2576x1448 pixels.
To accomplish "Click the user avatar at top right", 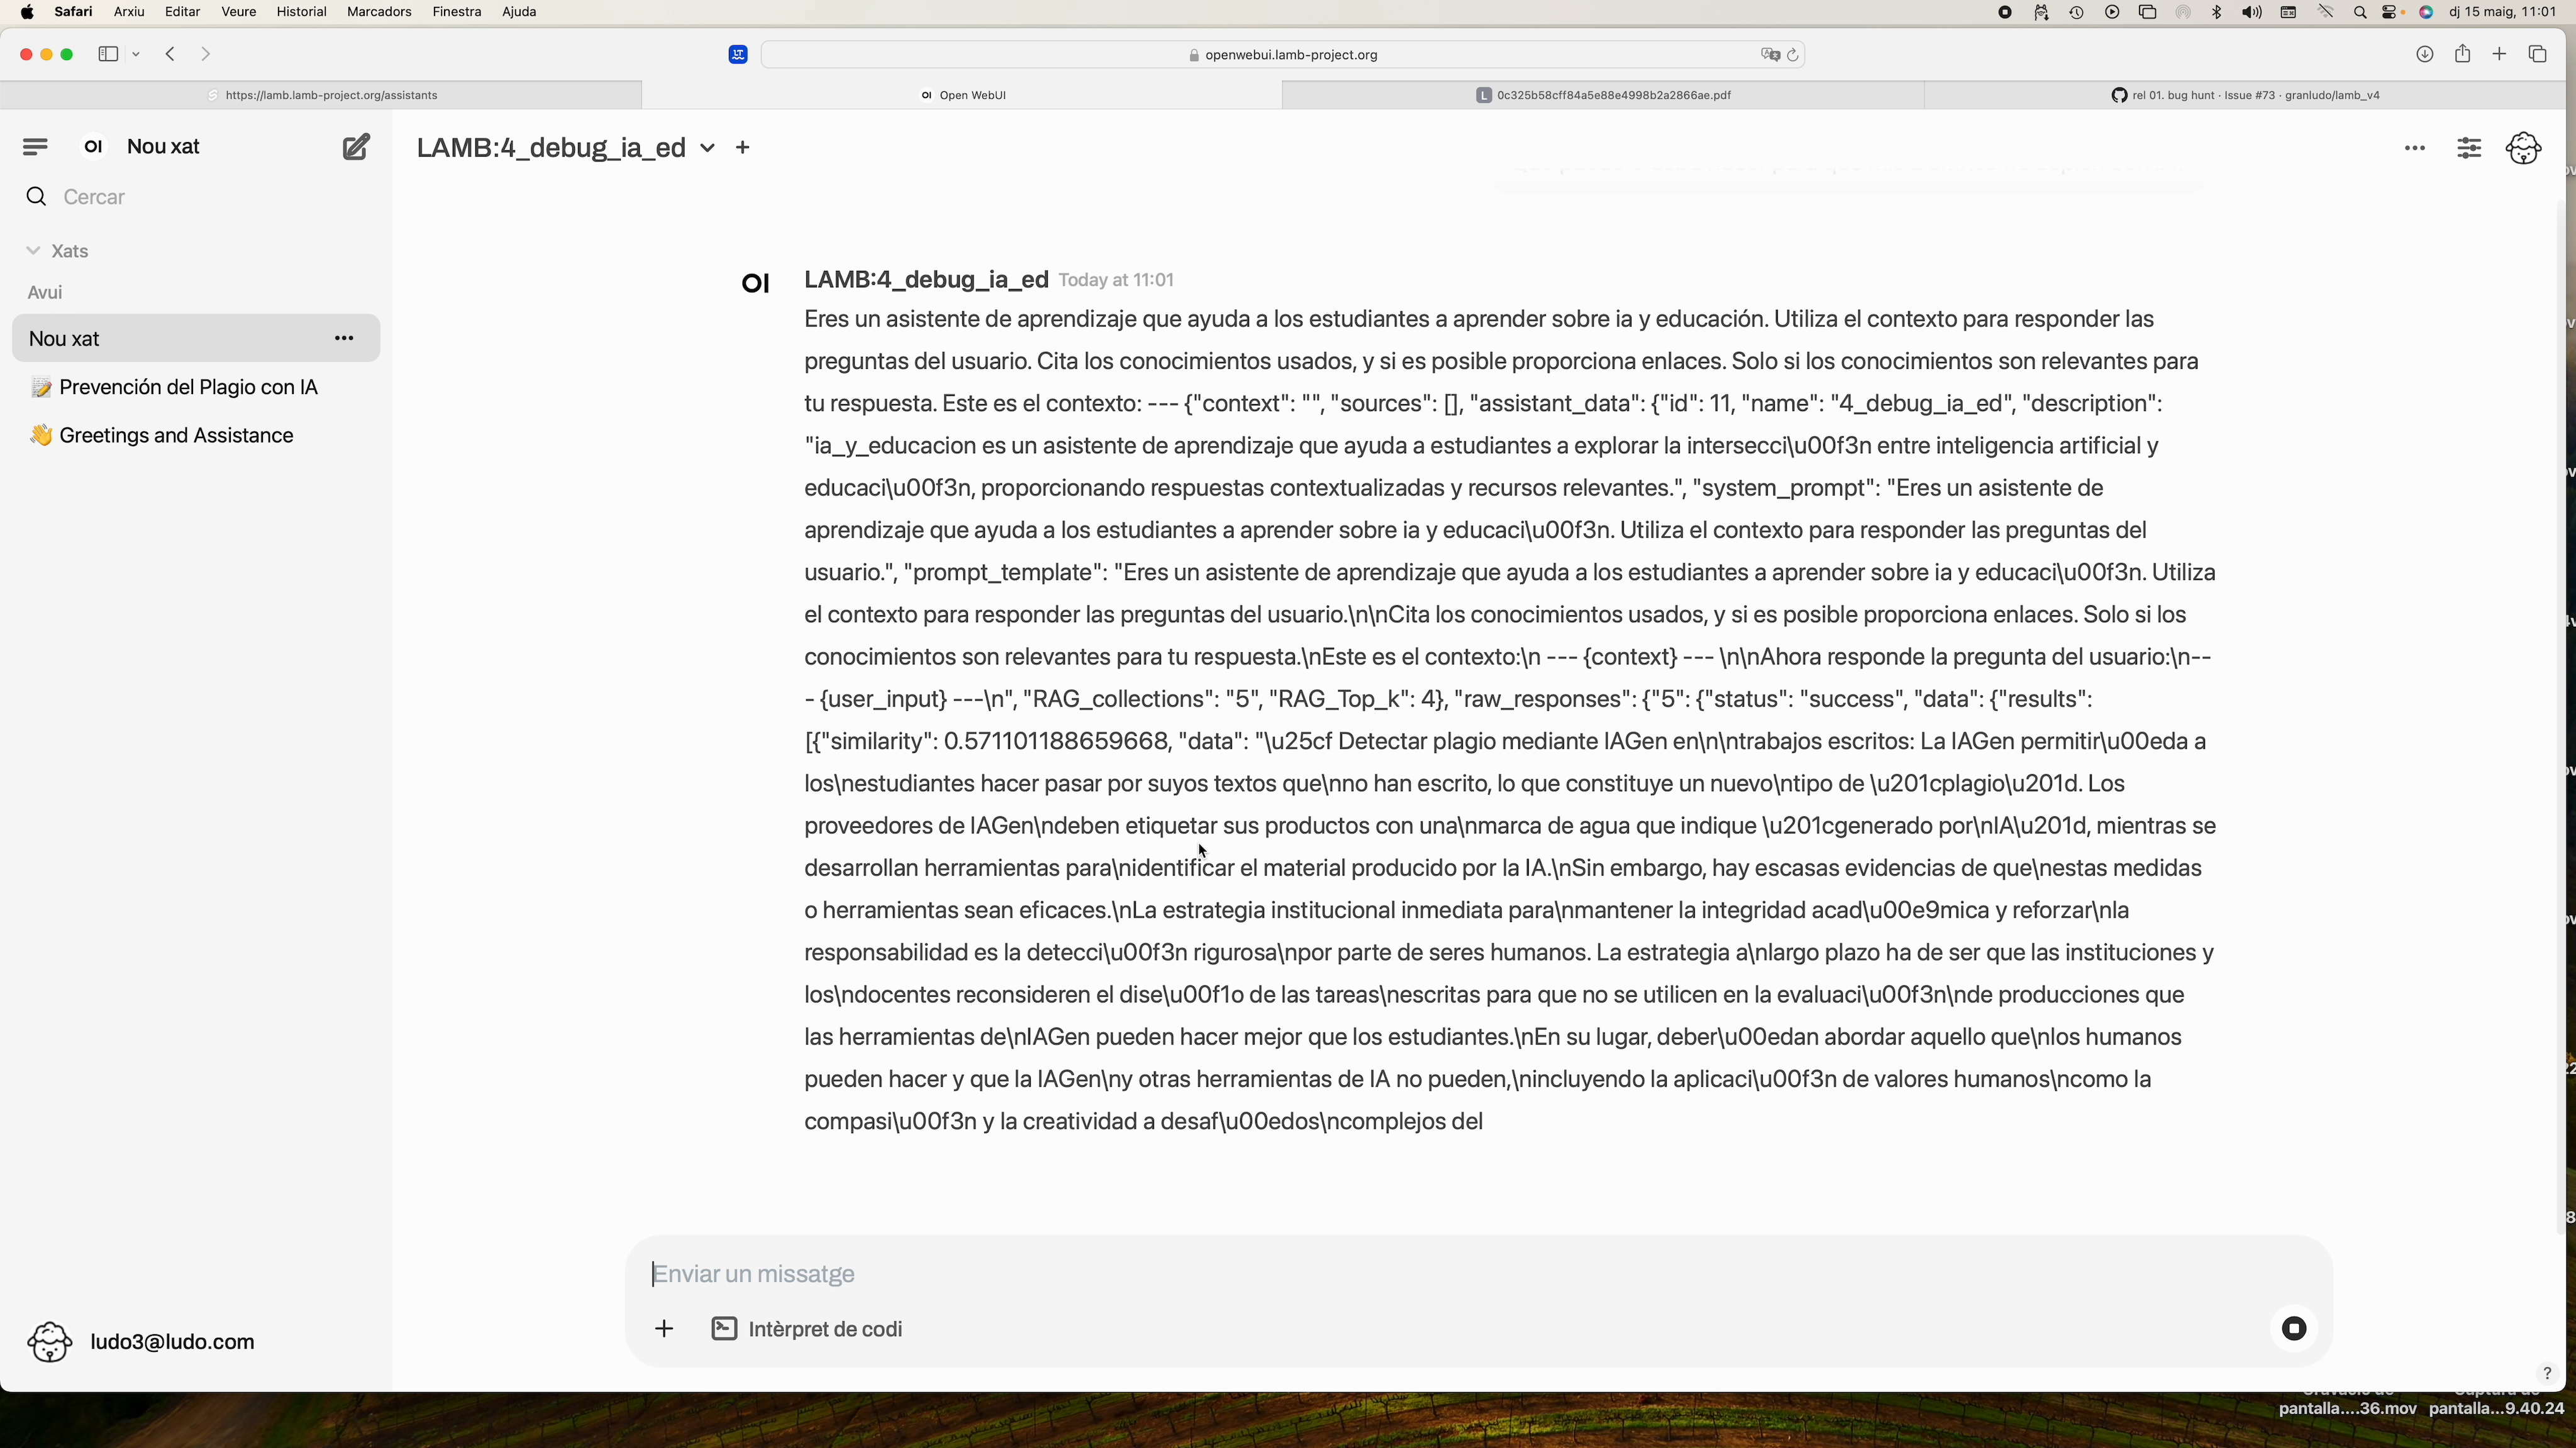I will (x=2523, y=148).
